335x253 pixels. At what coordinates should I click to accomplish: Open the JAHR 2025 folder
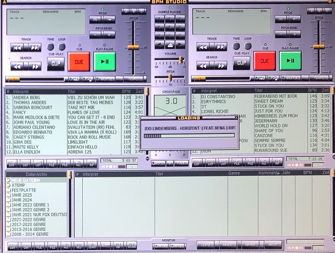tap(22, 195)
